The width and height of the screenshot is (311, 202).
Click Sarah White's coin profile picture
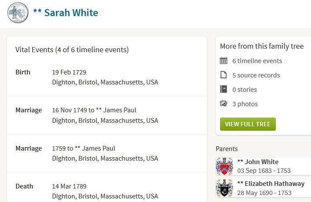pyautogui.click(x=18, y=13)
